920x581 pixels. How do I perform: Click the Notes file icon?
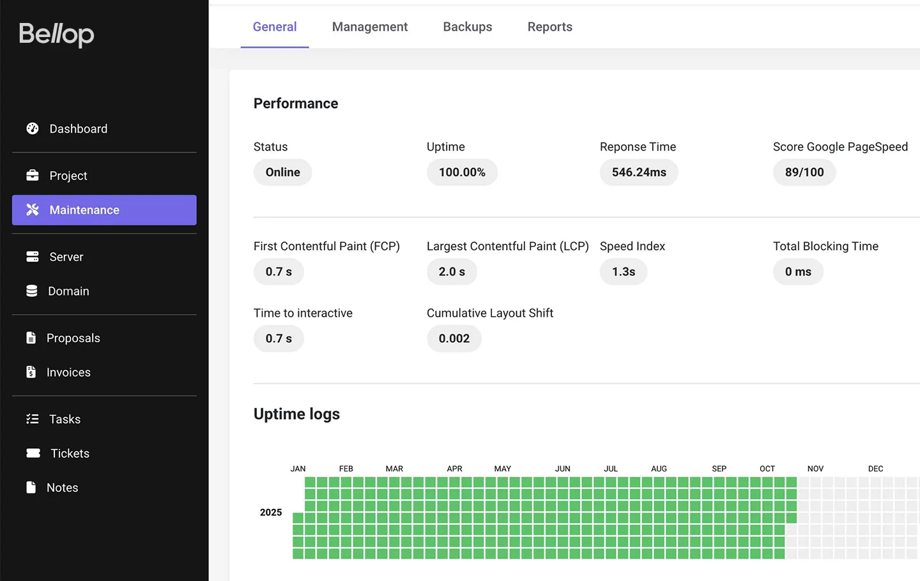[x=31, y=487]
